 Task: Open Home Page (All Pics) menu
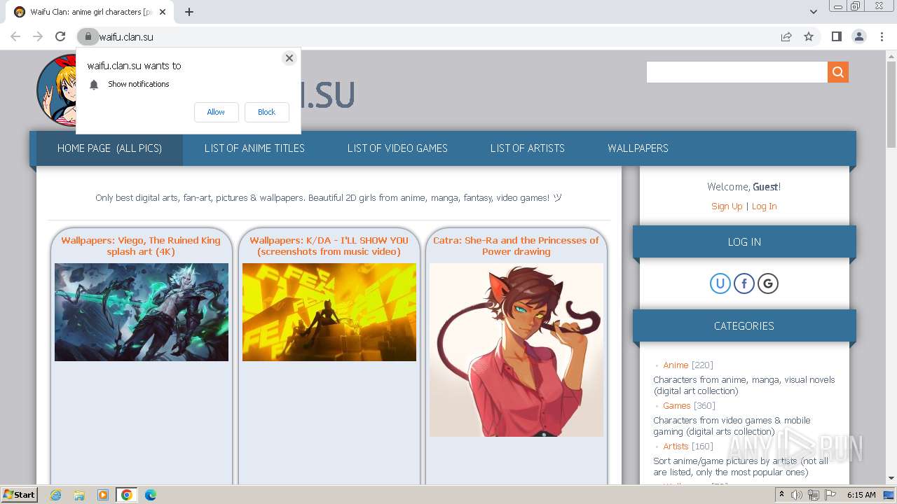click(109, 148)
